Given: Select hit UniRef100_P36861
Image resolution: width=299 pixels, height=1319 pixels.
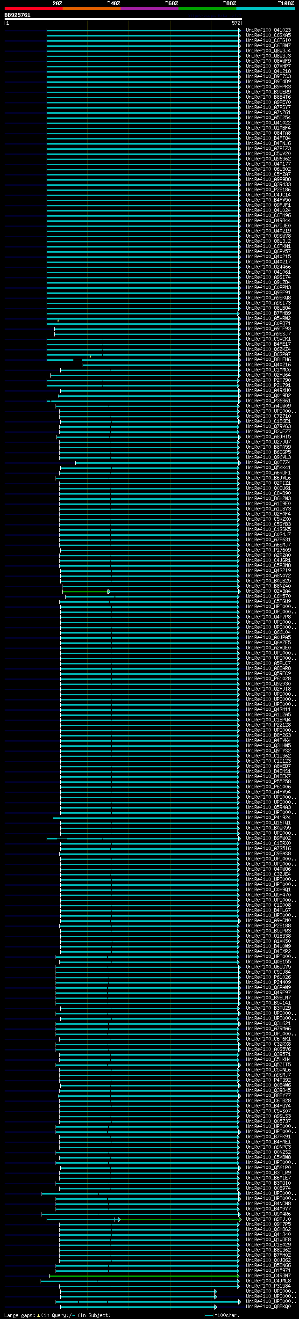Looking at the screenshot, I should (268, 401).
